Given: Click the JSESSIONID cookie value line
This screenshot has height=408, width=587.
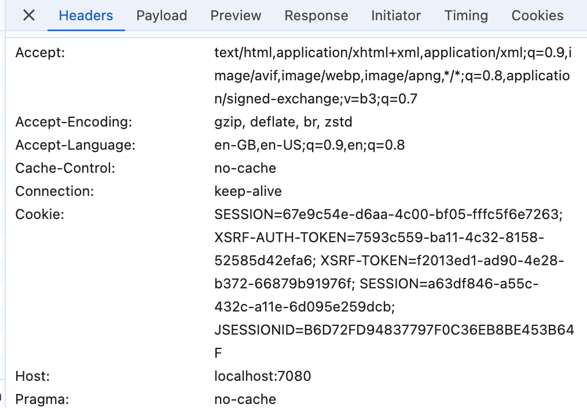Looking at the screenshot, I should [x=394, y=330].
